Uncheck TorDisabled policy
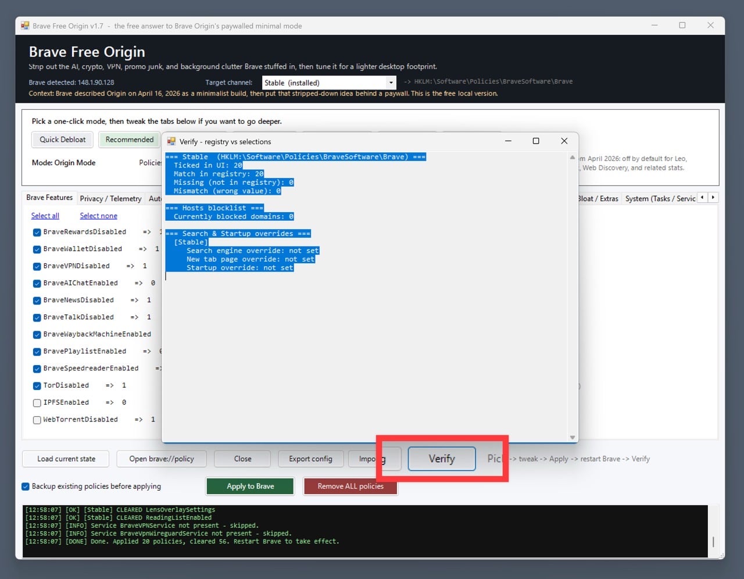This screenshot has height=579, width=744. (x=37, y=385)
